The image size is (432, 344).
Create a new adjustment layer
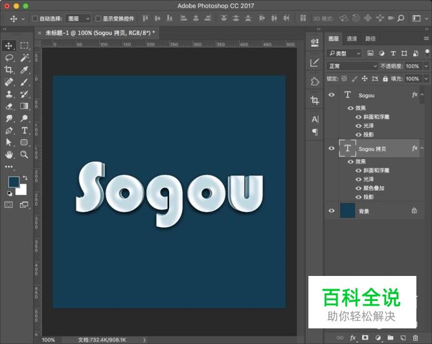(x=378, y=338)
